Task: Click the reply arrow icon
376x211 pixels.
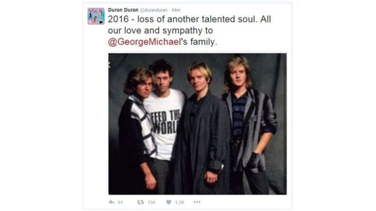Action: 112,202
